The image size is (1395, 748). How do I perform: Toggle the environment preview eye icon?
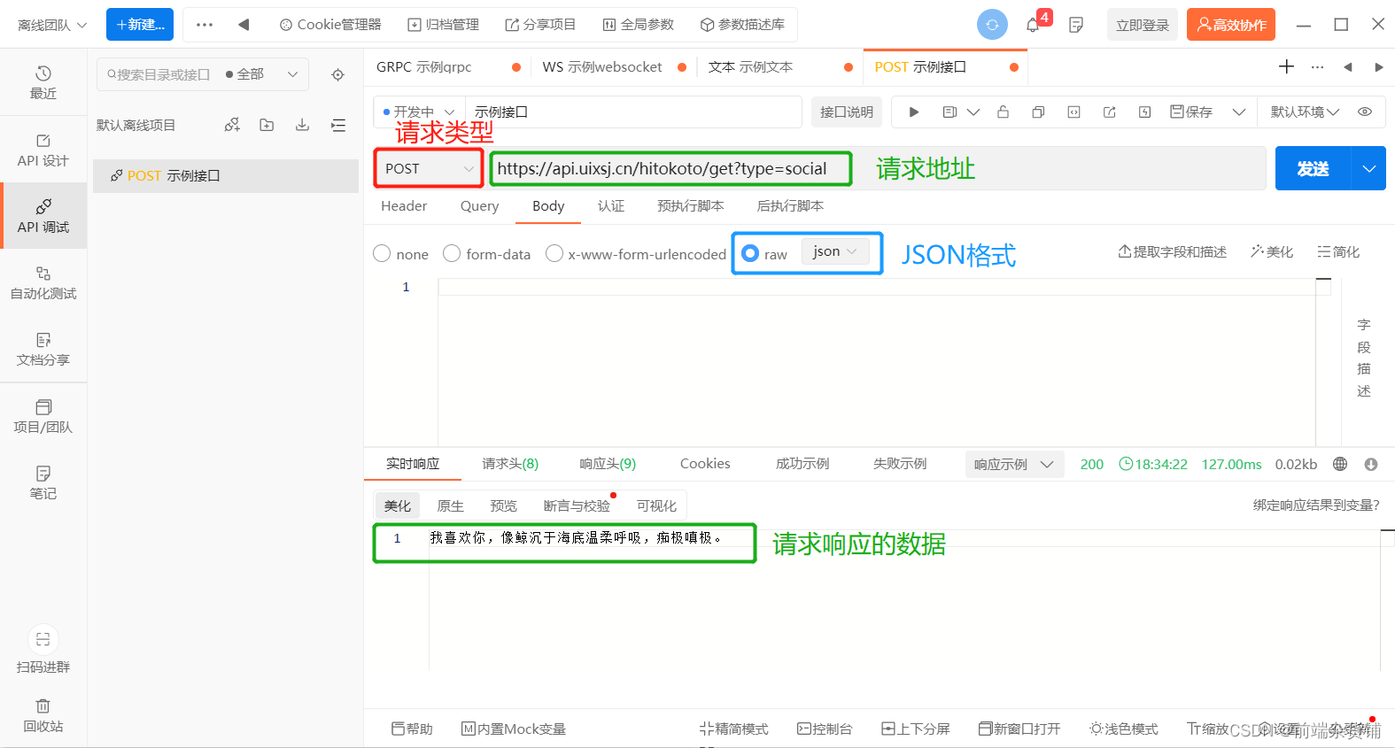click(x=1365, y=112)
